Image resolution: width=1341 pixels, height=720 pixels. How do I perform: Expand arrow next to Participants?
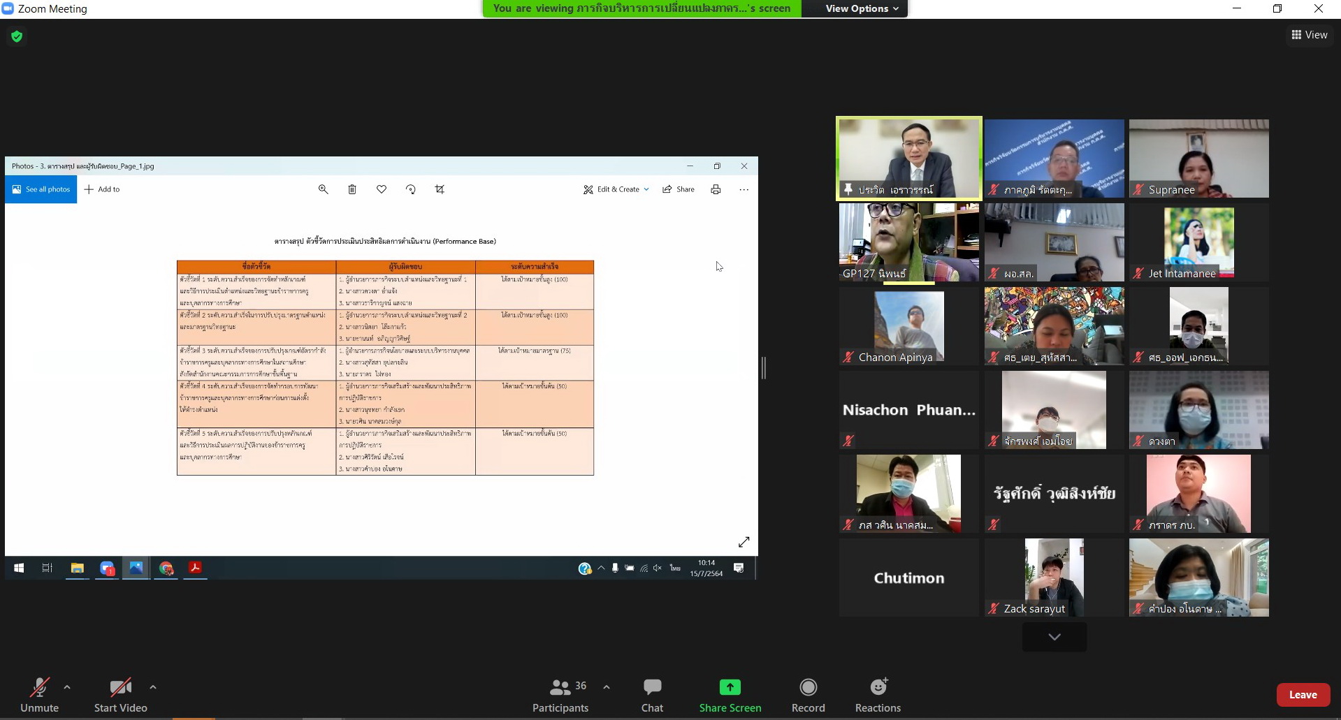coord(607,687)
